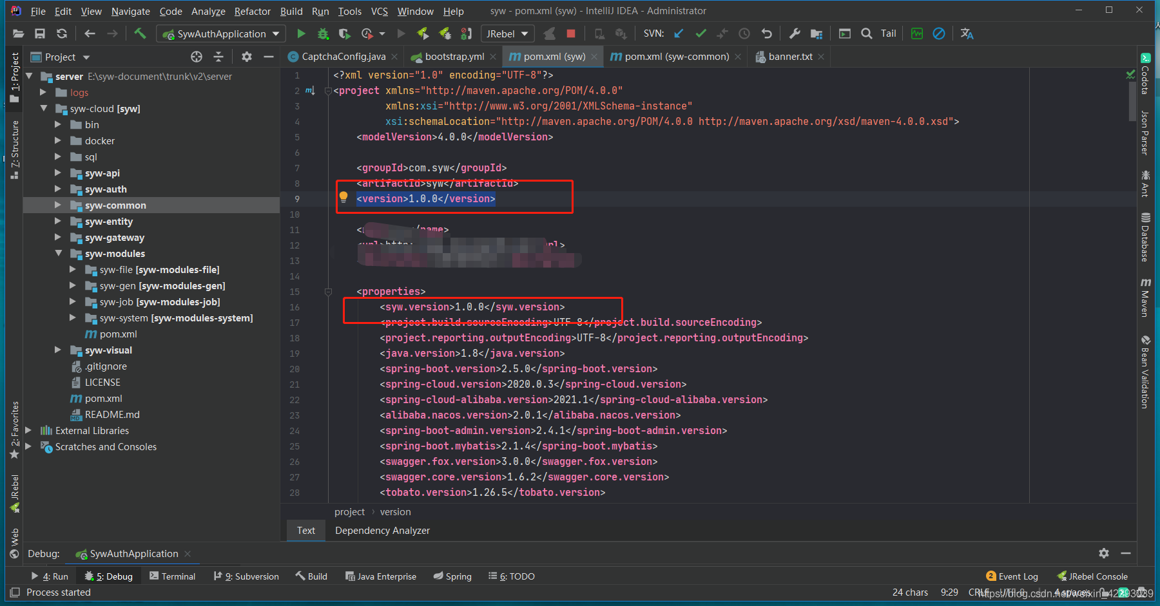1160x606 pixels.
Task: Hide the Project panel with the minus icon
Action: 269,57
